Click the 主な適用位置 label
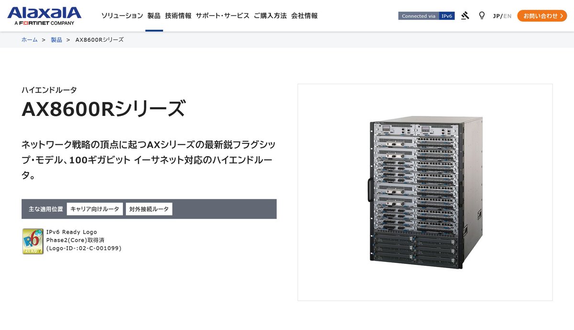 click(x=46, y=209)
